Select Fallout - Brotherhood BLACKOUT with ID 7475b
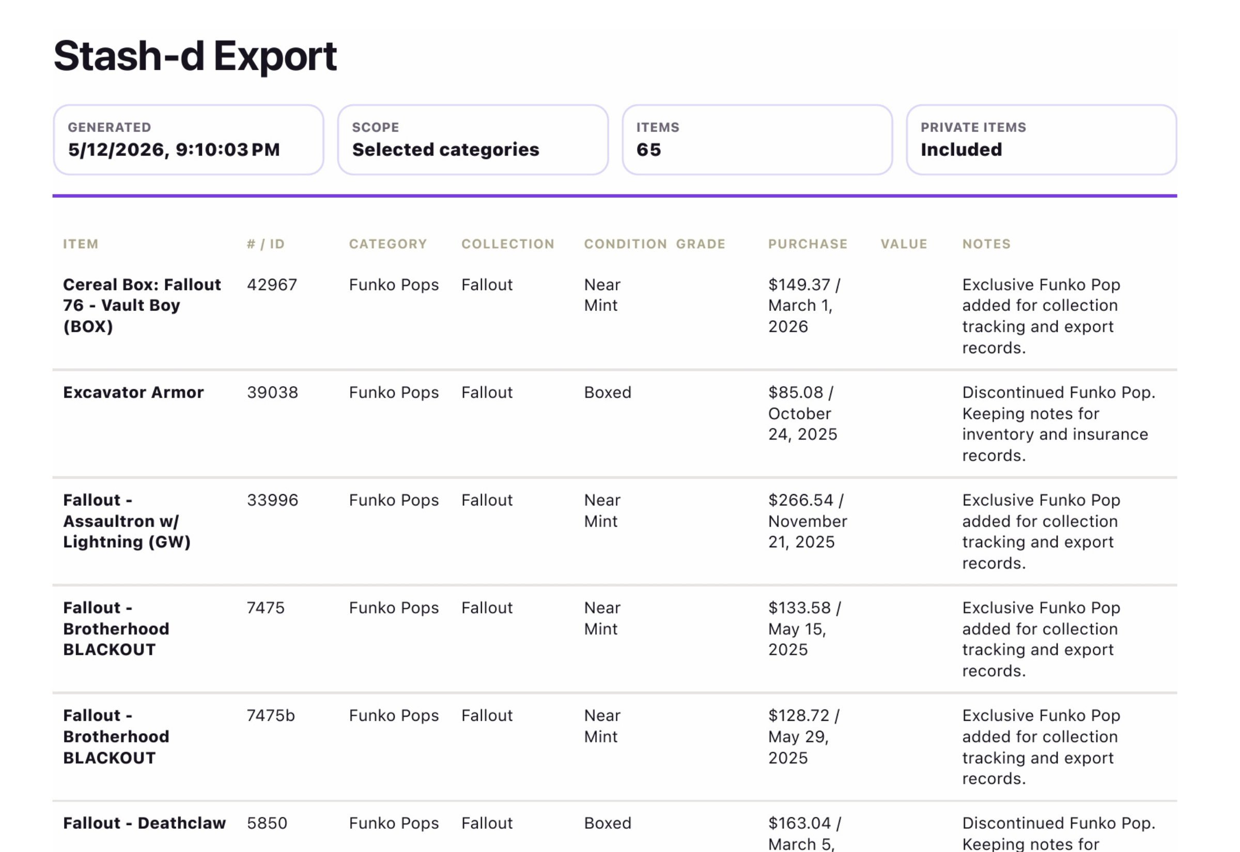 click(116, 737)
